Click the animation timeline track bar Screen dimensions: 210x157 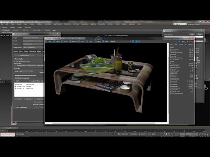coord(105,131)
